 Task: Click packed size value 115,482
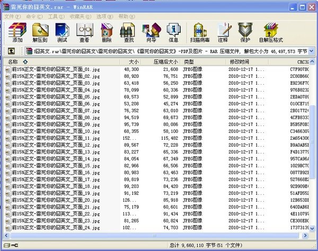(170, 138)
